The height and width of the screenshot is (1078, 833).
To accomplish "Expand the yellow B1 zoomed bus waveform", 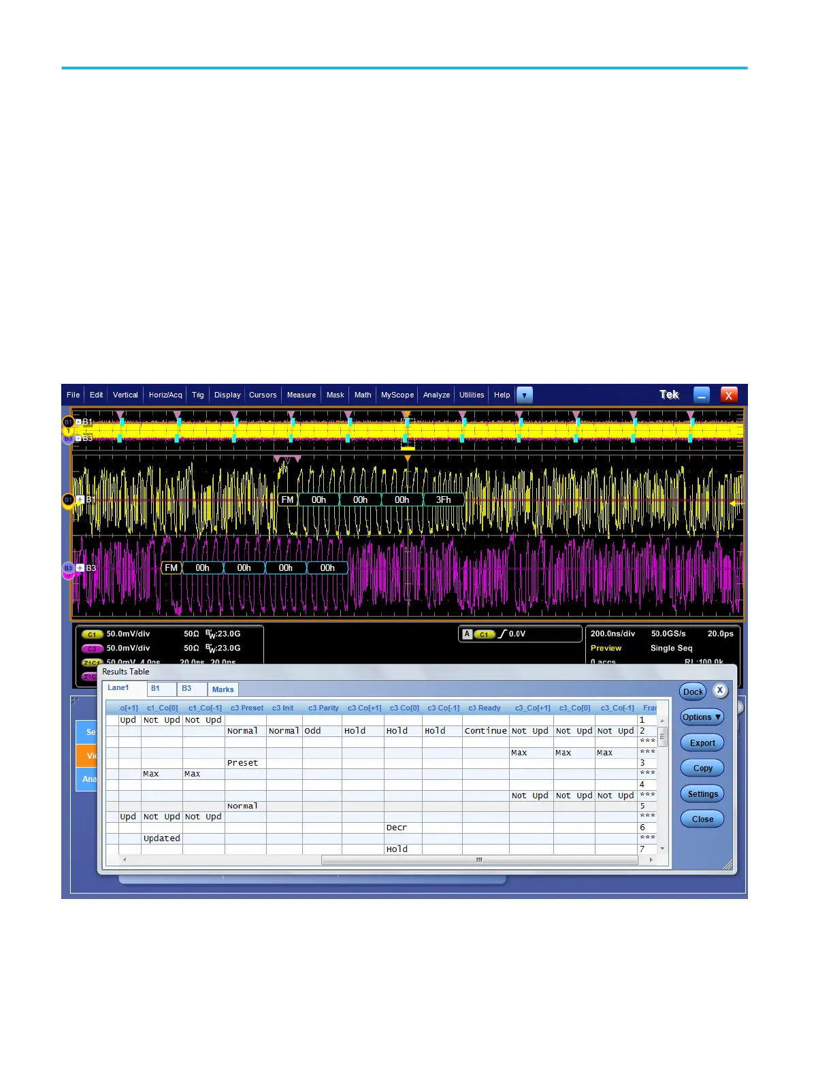I will [x=80, y=500].
